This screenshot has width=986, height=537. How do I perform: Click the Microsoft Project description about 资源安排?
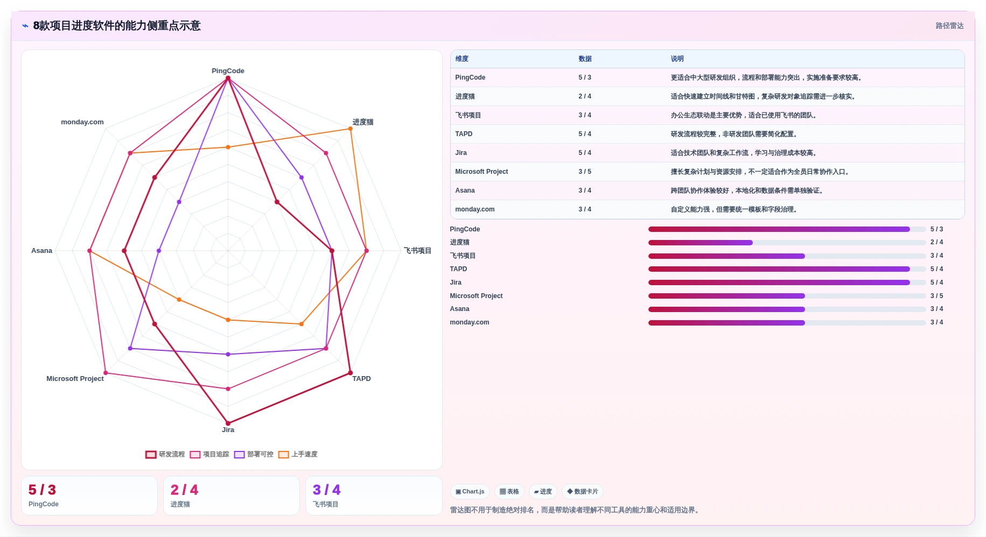pyautogui.click(x=760, y=172)
